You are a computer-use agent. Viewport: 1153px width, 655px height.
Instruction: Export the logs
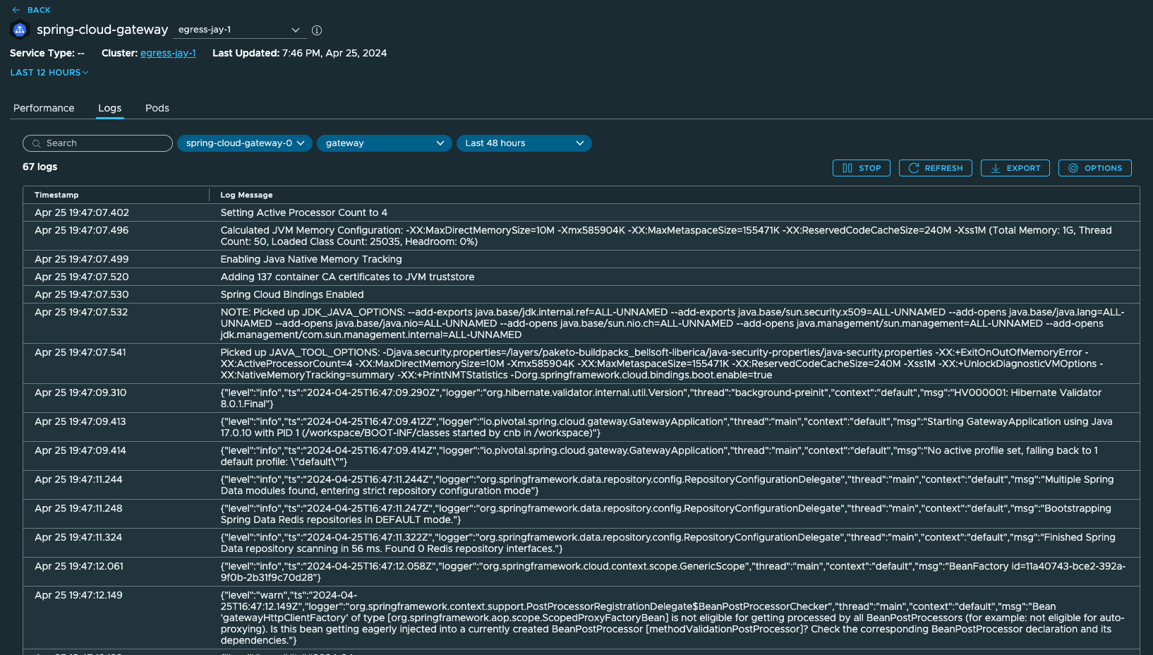point(1015,168)
